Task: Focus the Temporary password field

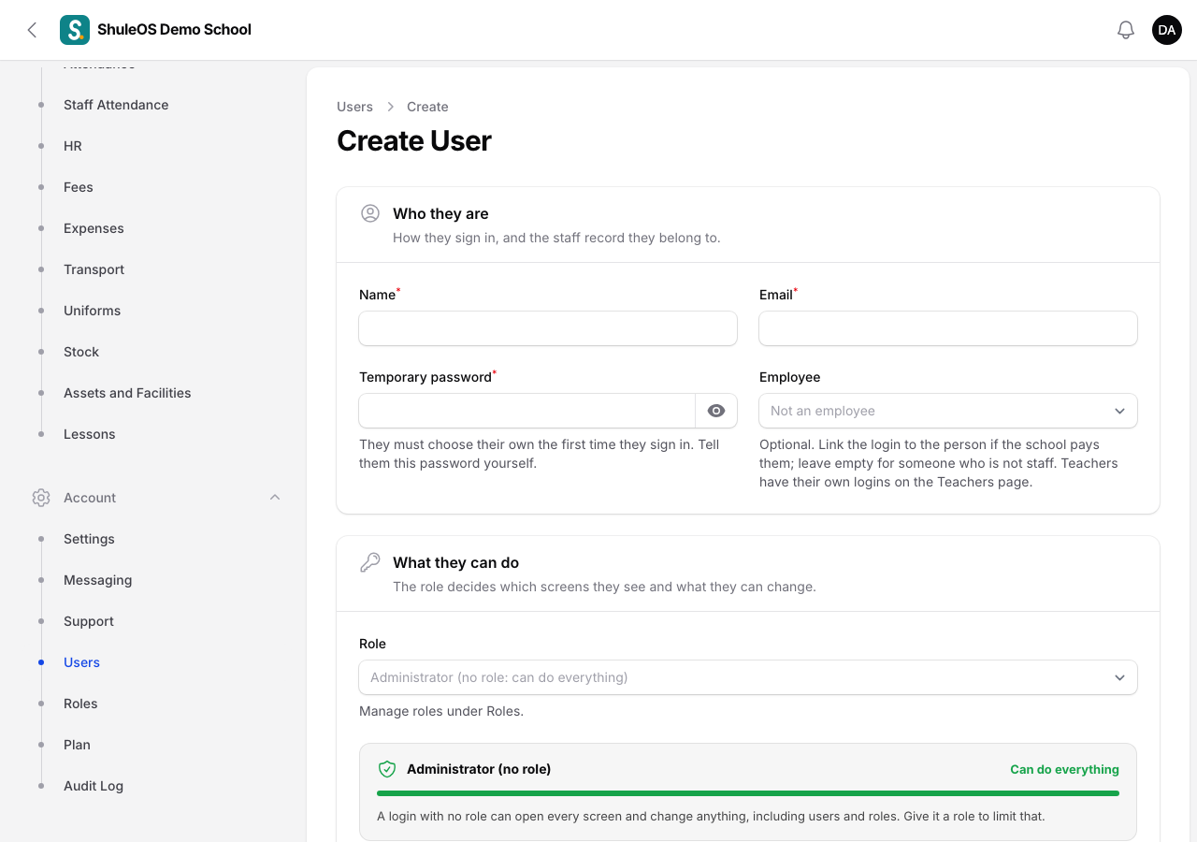Action: [x=527, y=411]
